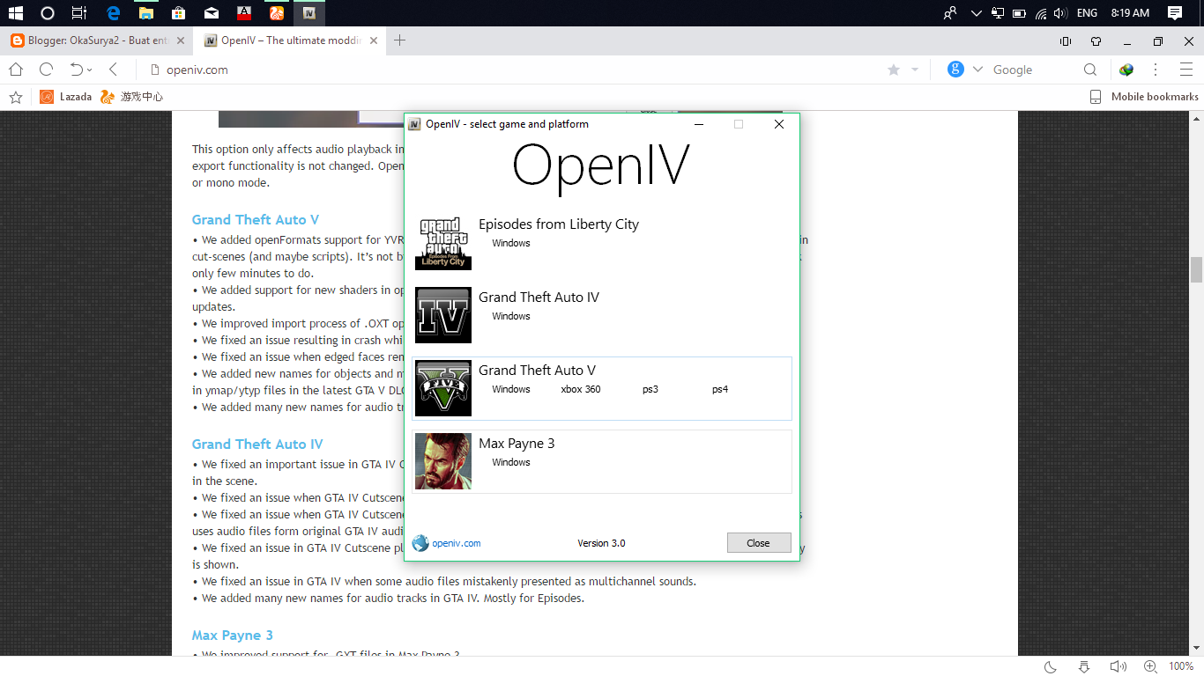Select Episodes from Liberty City entry

(602, 243)
